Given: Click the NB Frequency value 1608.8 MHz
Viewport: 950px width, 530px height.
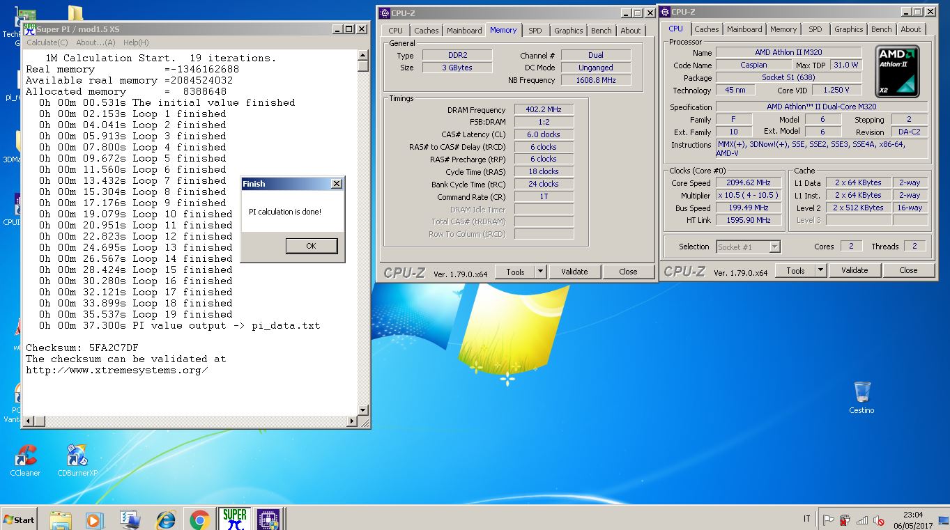Looking at the screenshot, I should coord(596,80).
